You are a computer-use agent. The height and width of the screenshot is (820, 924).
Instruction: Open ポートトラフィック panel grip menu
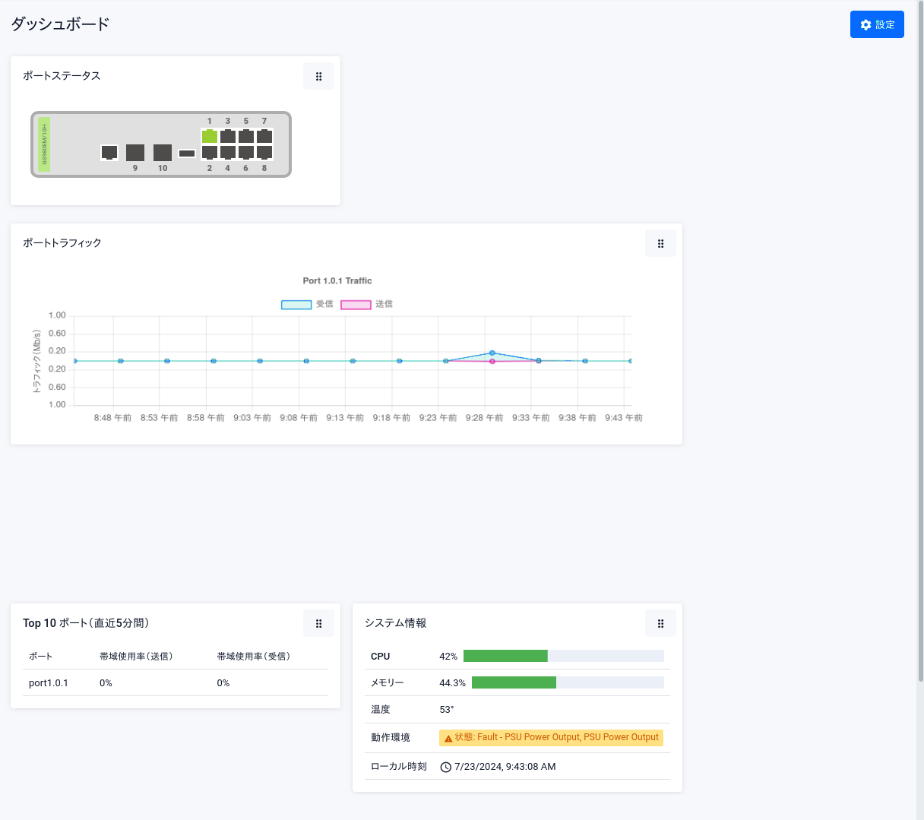[x=660, y=244]
